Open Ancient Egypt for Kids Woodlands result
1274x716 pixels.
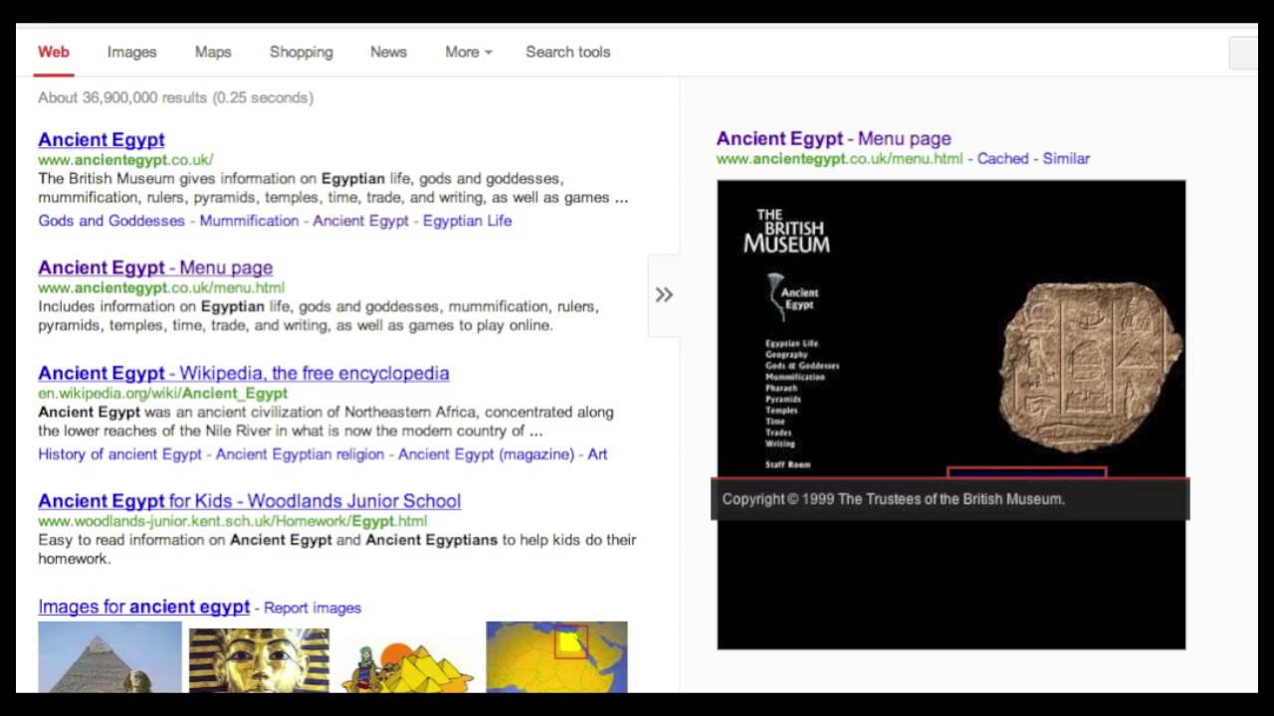[x=250, y=501]
